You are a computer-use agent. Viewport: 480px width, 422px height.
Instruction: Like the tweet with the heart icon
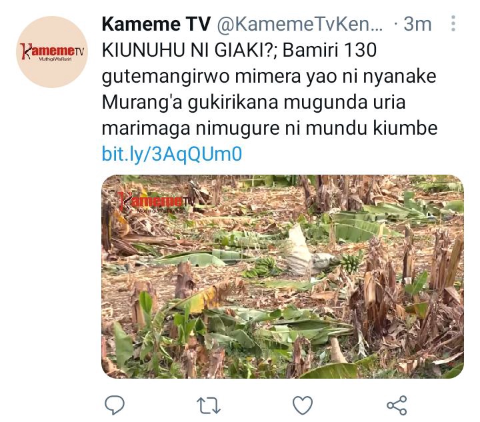click(x=303, y=405)
